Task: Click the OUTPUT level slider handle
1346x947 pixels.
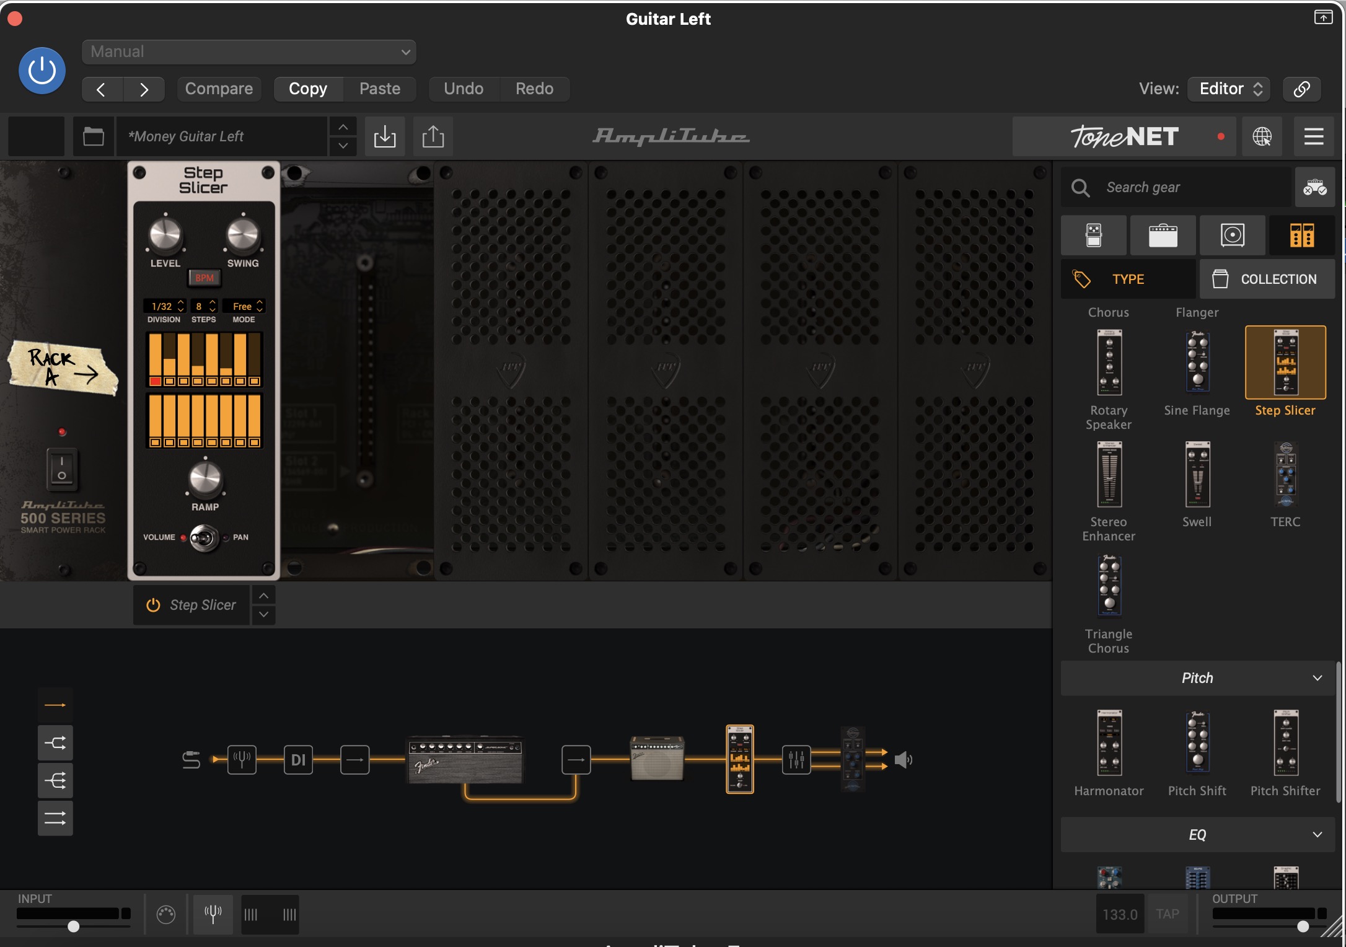Action: point(1303,927)
